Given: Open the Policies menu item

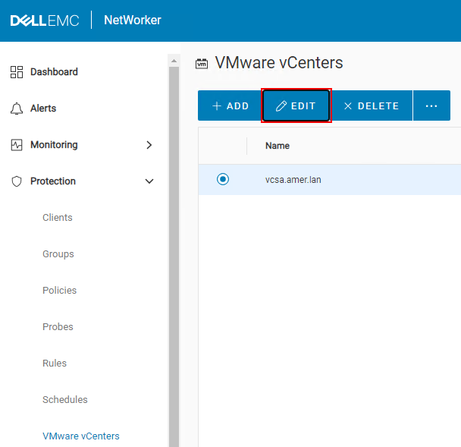Looking at the screenshot, I should (x=59, y=291).
